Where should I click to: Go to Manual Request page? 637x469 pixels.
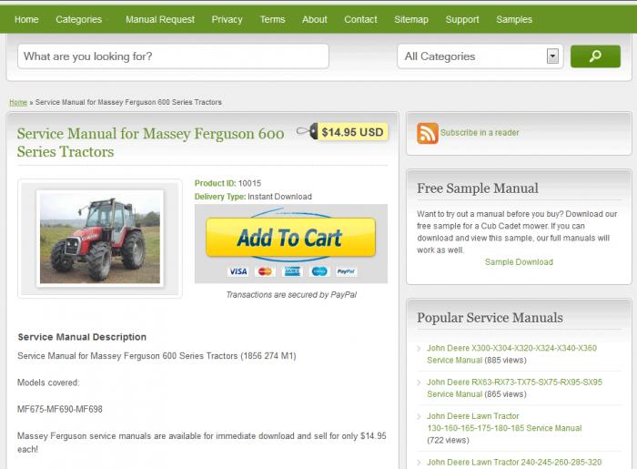pyautogui.click(x=160, y=19)
